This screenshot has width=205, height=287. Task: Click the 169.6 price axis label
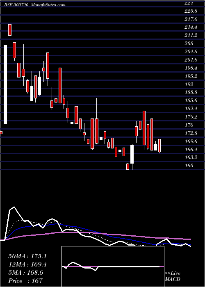tap(191, 141)
